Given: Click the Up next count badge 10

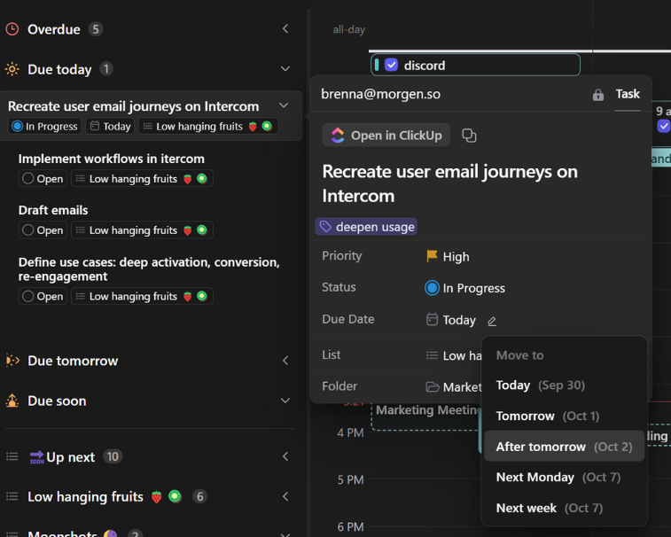Looking at the screenshot, I should pyautogui.click(x=113, y=456).
